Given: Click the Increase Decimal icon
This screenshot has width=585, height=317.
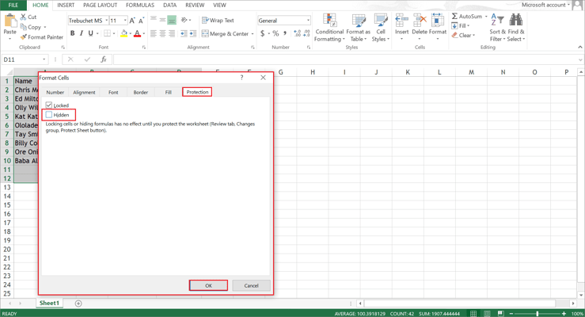Looking at the screenshot, I should pyautogui.click(x=298, y=33).
